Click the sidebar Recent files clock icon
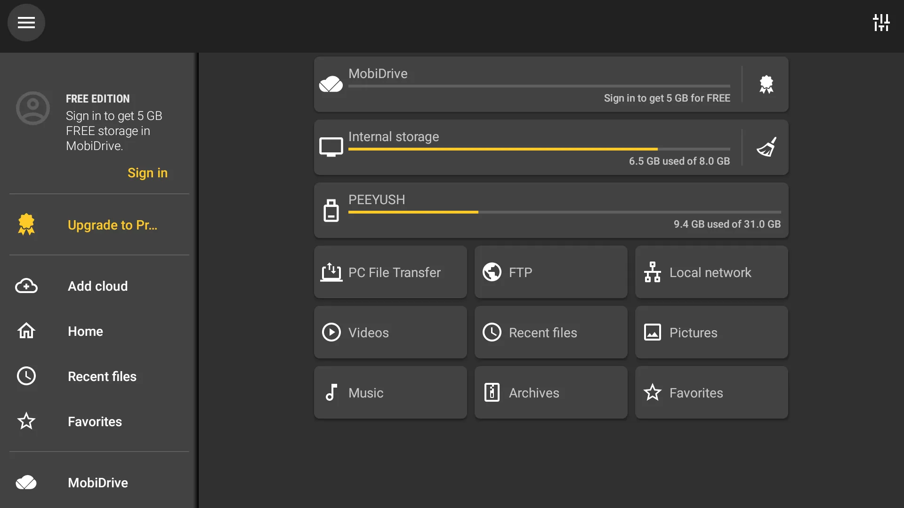This screenshot has height=508, width=904. tap(26, 376)
